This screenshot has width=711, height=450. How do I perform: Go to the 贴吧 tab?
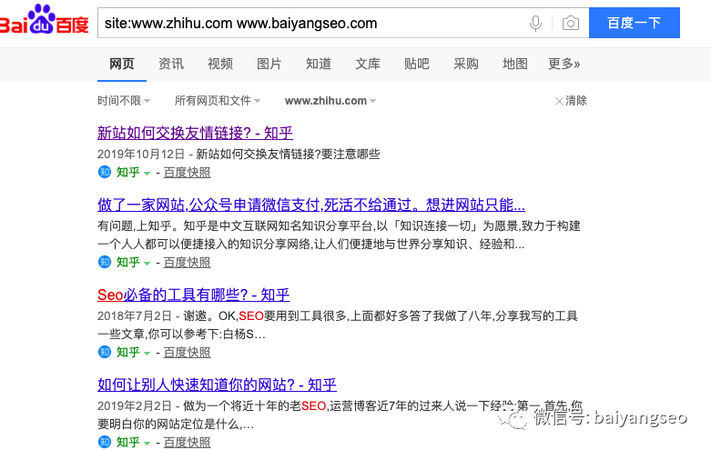[x=416, y=64]
